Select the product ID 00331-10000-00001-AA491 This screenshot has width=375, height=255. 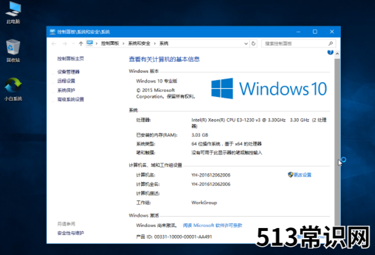point(183,237)
